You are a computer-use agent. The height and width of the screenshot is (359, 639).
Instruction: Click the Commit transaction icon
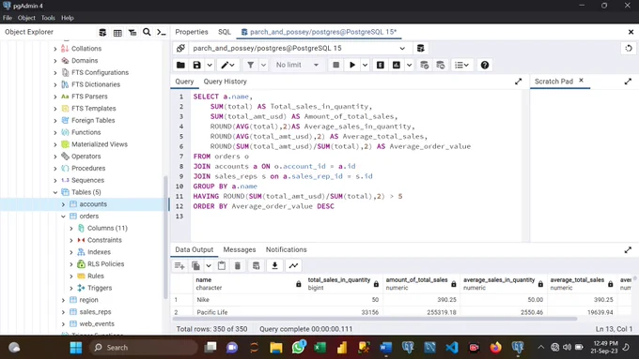tap(424, 65)
